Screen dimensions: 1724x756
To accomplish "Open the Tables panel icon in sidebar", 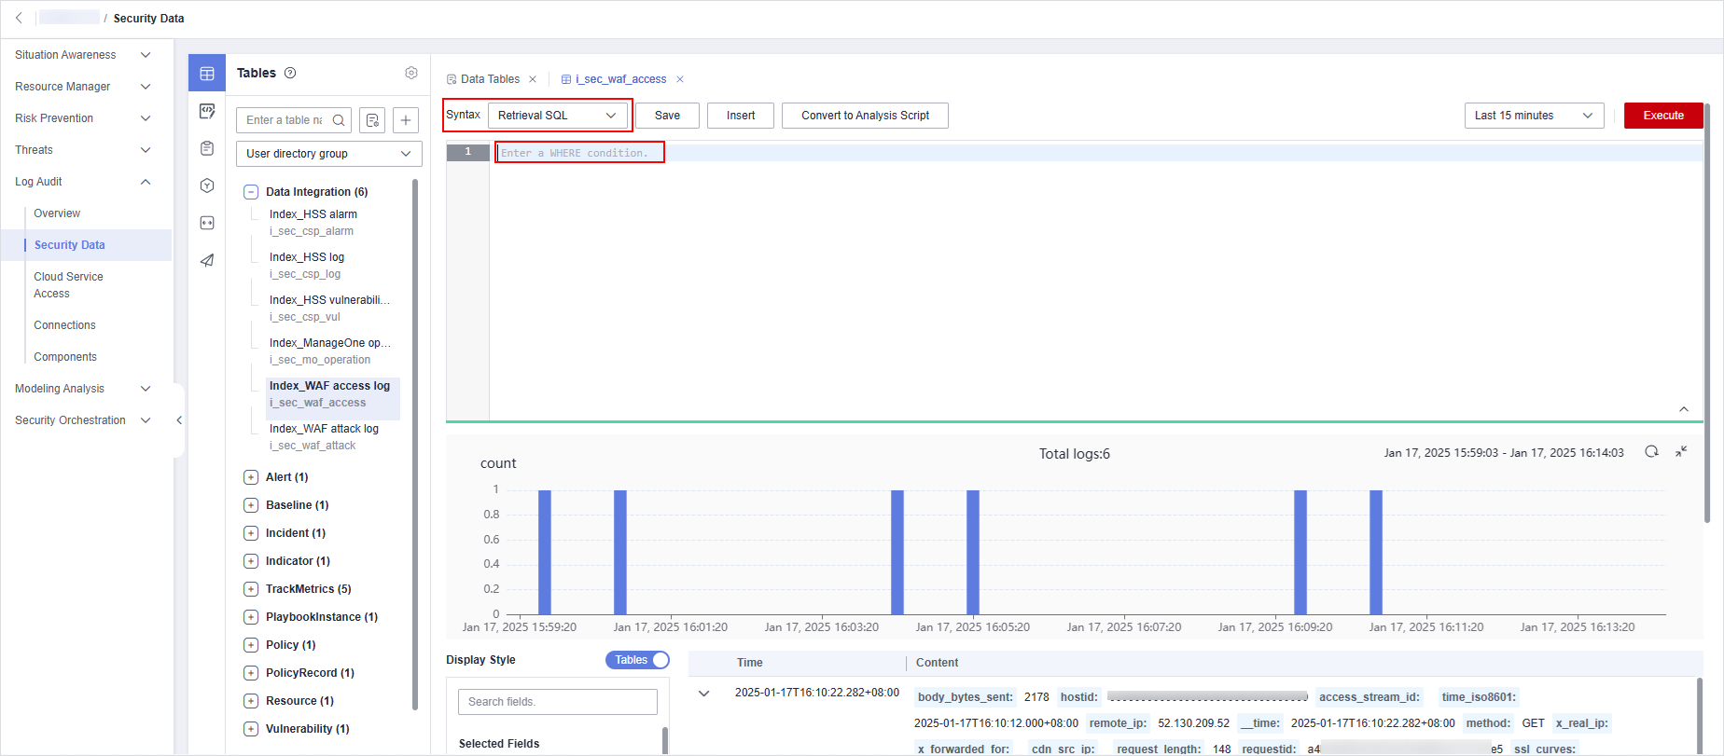I will pos(207,73).
